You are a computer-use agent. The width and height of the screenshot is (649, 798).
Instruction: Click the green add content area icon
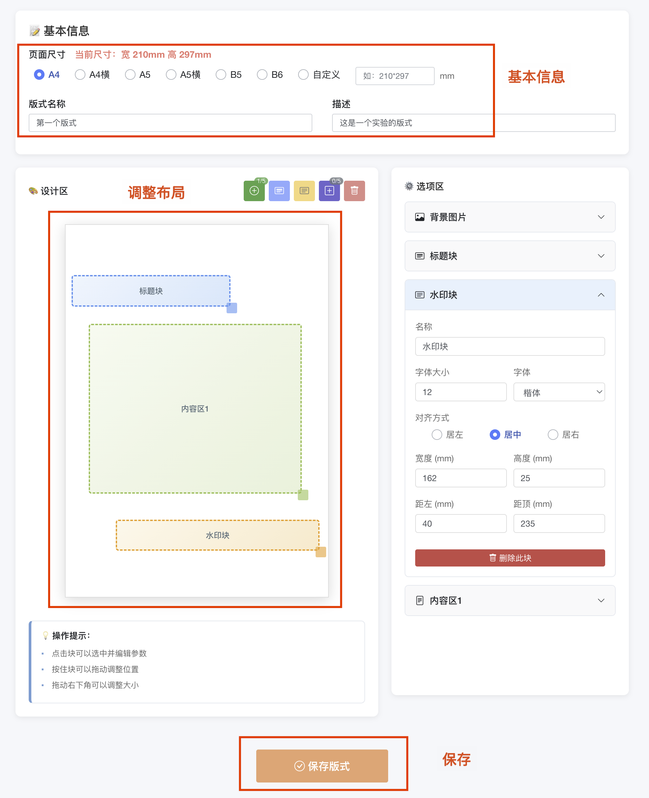click(254, 191)
